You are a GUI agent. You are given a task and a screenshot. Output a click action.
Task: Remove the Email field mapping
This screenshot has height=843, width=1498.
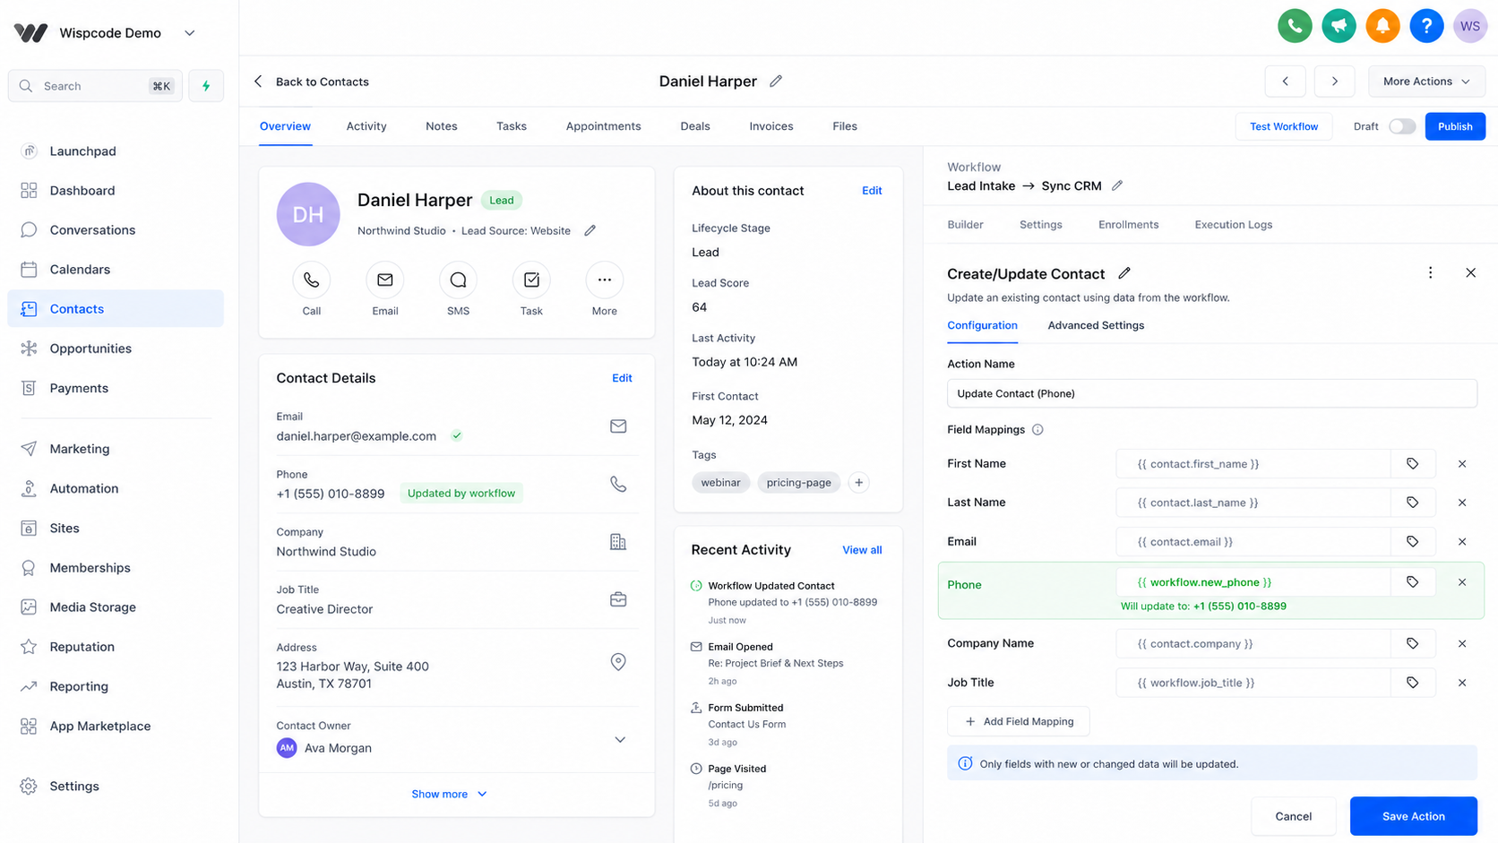coord(1462,542)
